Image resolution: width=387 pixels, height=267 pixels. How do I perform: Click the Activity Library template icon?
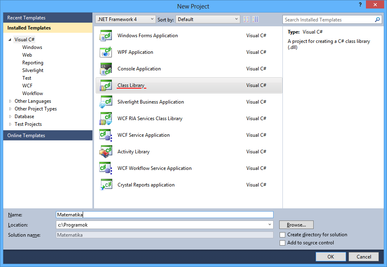106,151
